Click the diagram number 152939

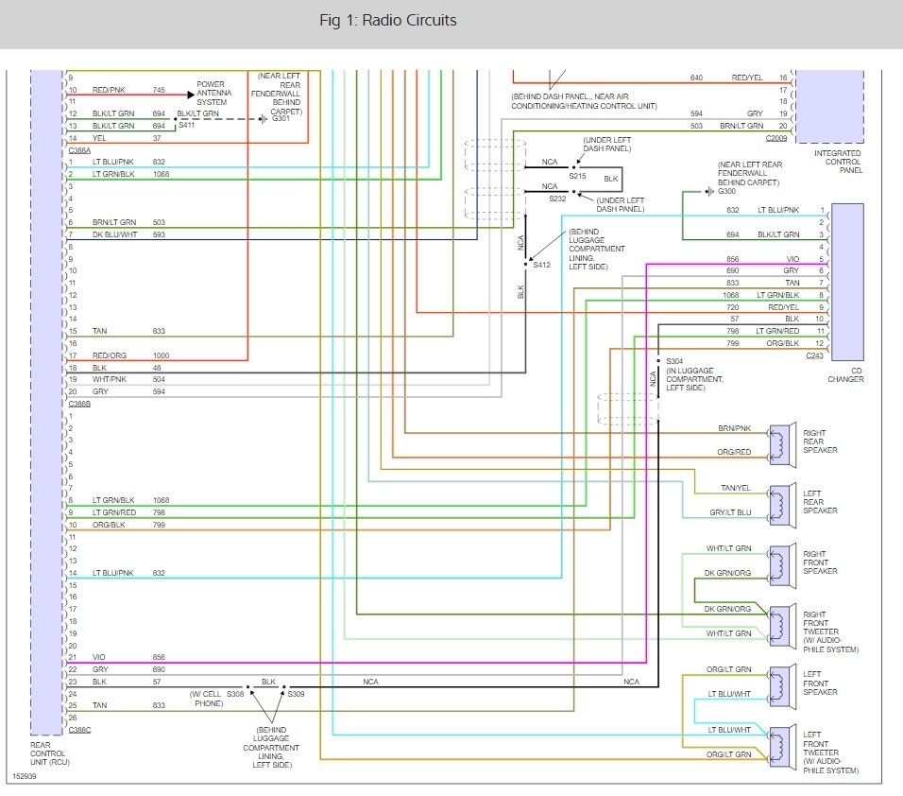[25, 776]
